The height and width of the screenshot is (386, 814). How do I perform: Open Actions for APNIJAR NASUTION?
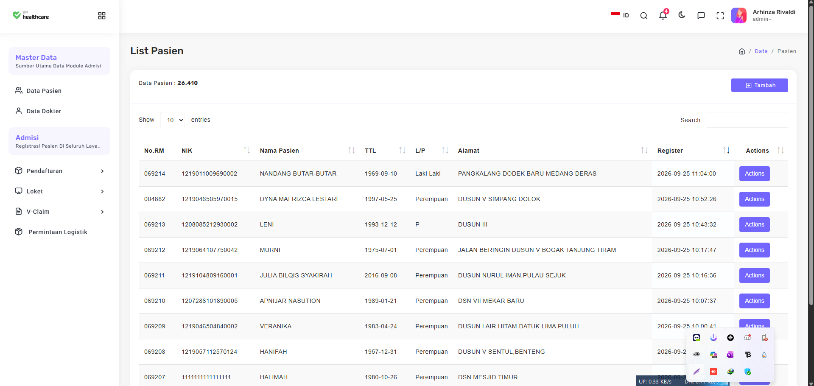coord(755,301)
